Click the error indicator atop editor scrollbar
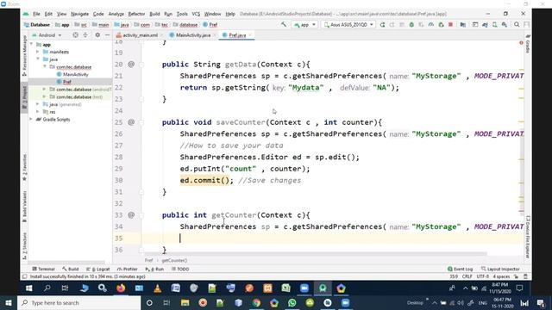 pos(521,43)
